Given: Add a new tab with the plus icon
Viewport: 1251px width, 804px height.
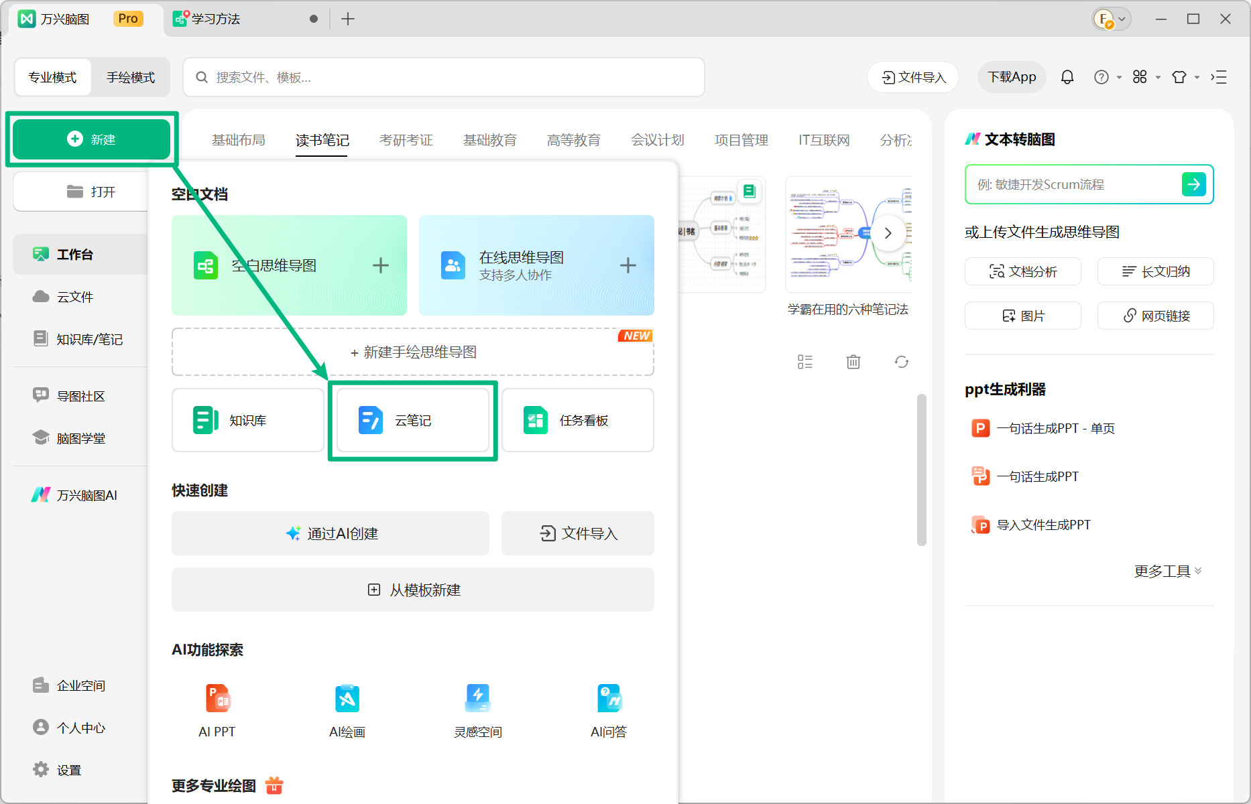Looking at the screenshot, I should tap(347, 19).
